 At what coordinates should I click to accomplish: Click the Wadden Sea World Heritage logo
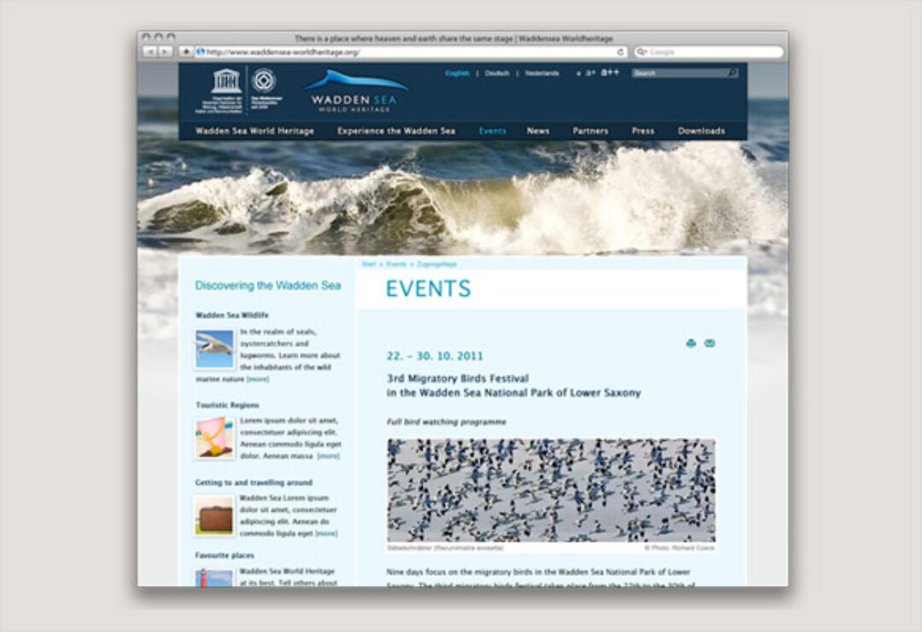[351, 92]
